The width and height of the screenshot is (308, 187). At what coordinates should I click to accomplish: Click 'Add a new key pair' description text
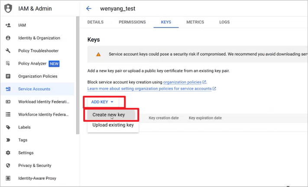159,71
